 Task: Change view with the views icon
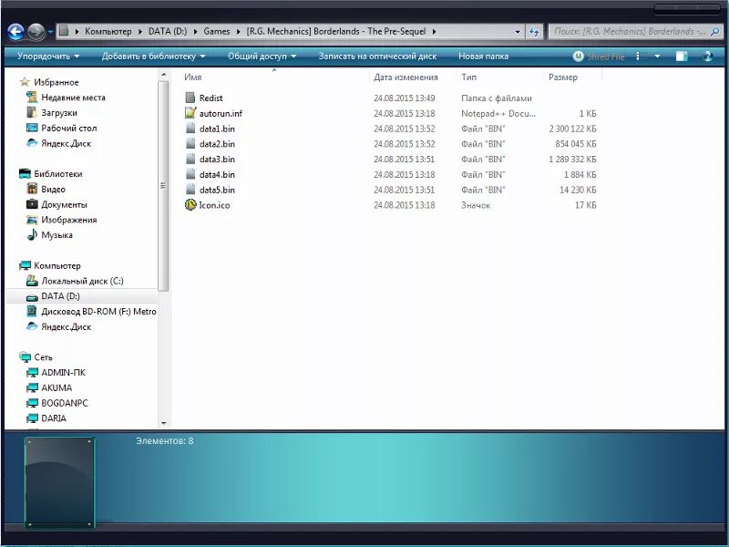click(x=639, y=57)
